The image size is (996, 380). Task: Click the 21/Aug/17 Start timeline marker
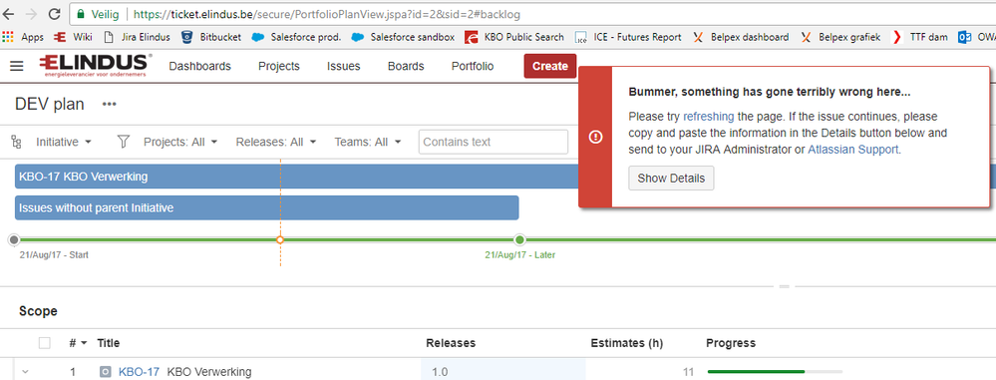(x=15, y=239)
